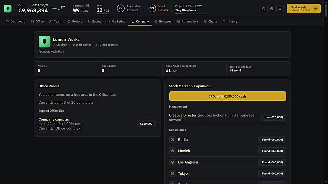
Task: Open the History tab
Action: (x=230, y=21)
